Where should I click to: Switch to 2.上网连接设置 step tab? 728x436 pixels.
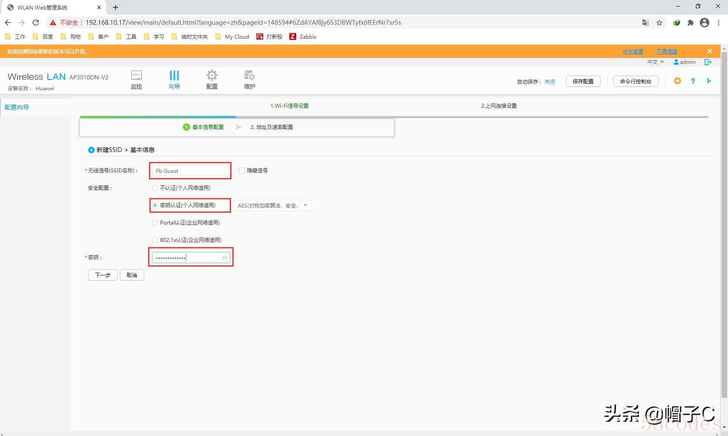pyautogui.click(x=499, y=106)
